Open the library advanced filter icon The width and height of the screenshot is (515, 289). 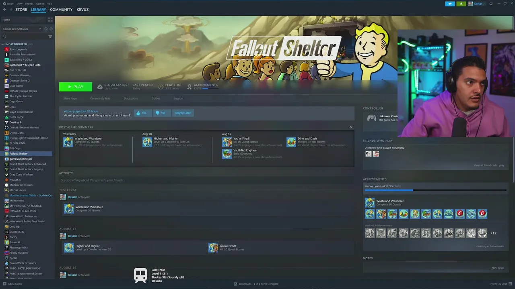pos(50,37)
